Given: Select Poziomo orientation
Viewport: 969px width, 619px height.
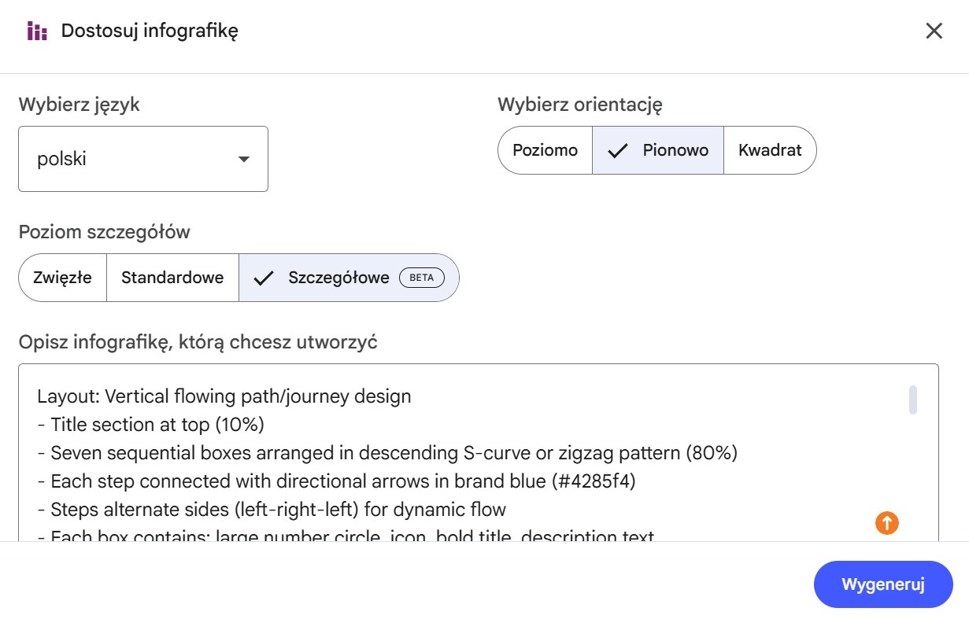Looking at the screenshot, I should (x=545, y=150).
